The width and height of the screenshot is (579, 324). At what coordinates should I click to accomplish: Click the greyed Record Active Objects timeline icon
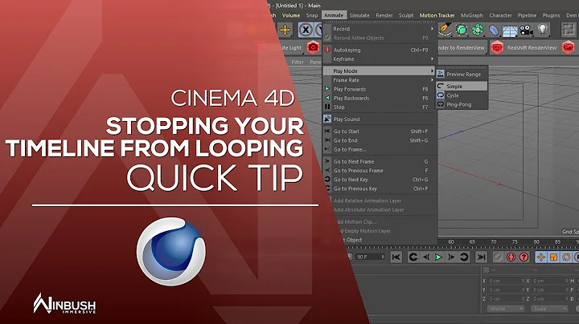pyautogui.click(x=498, y=257)
